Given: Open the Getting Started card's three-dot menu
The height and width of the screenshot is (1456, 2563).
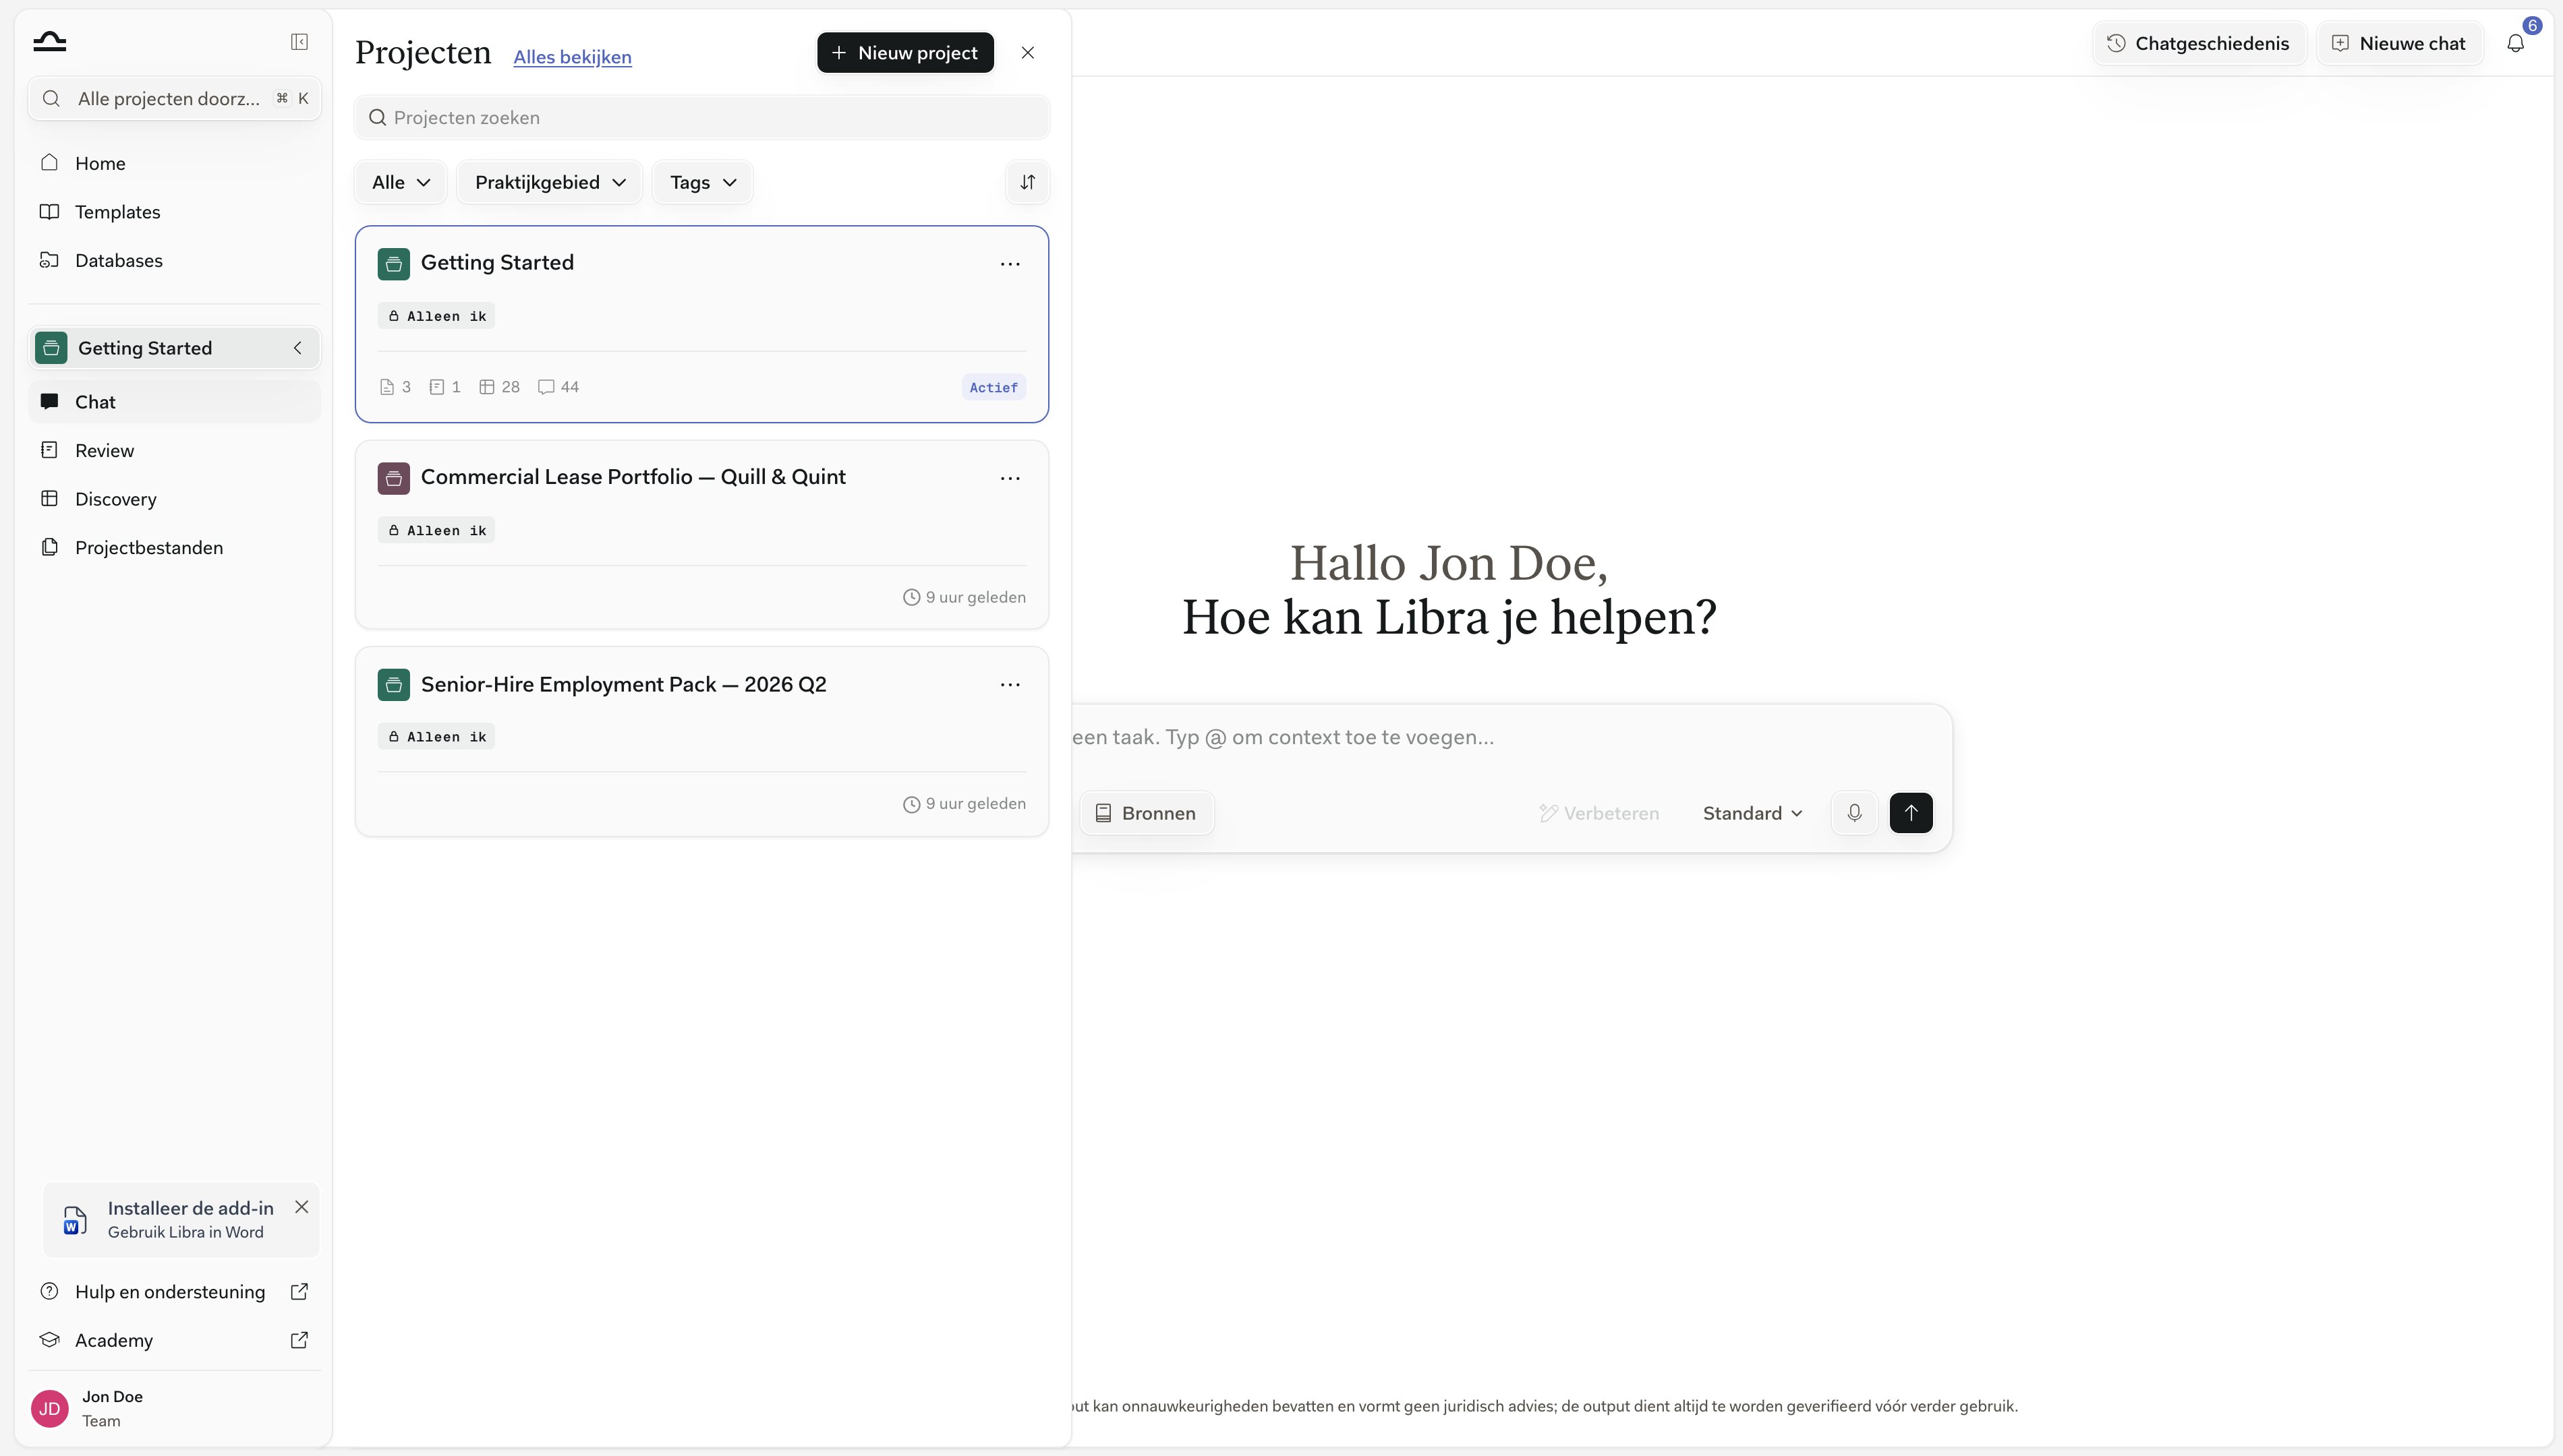Looking at the screenshot, I should [1010, 264].
